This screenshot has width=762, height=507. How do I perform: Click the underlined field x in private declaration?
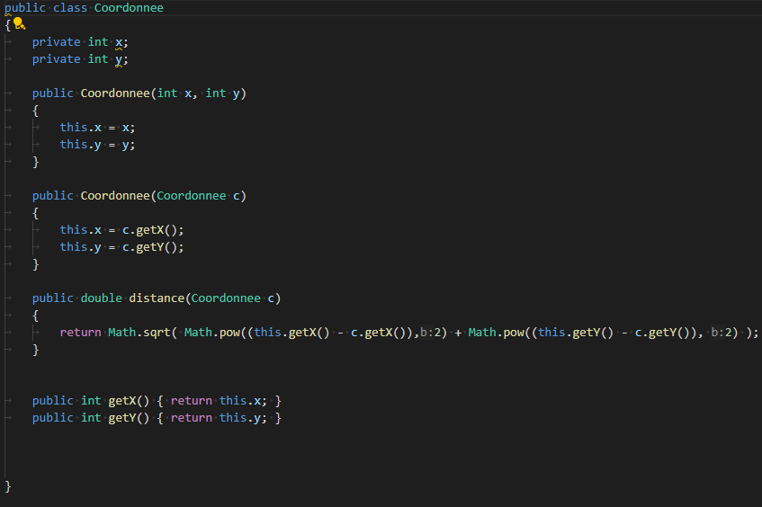point(119,41)
